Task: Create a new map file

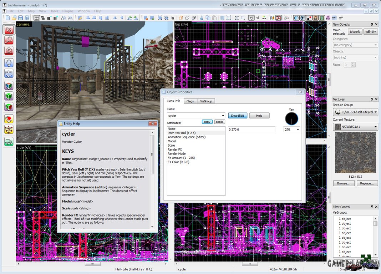Action: point(8,18)
